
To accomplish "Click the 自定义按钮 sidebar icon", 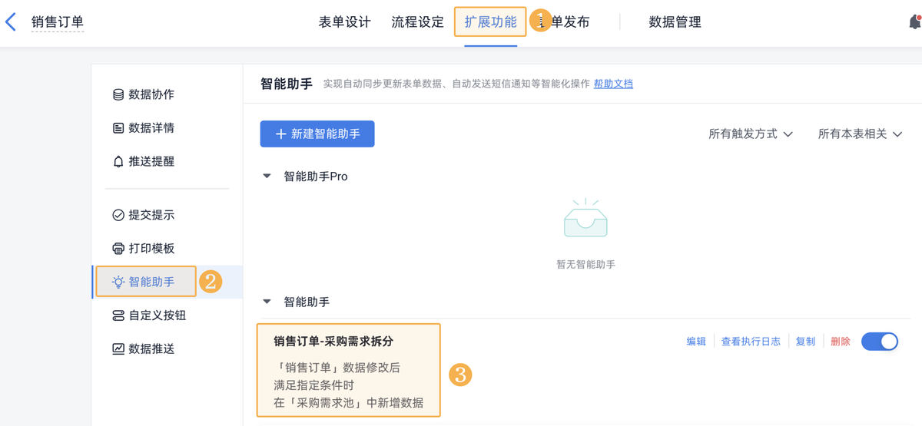I will [x=118, y=315].
